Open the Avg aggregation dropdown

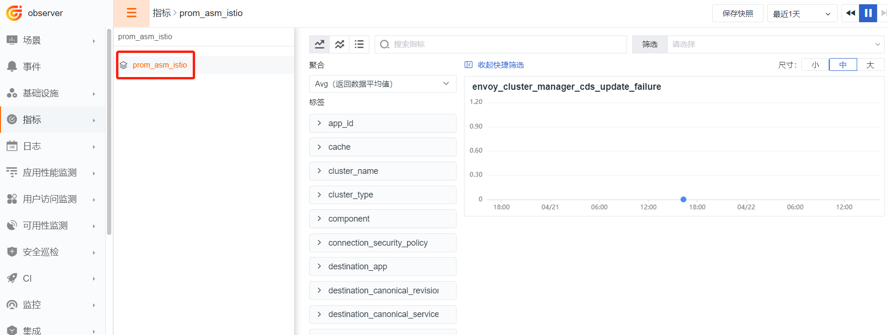click(383, 84)
